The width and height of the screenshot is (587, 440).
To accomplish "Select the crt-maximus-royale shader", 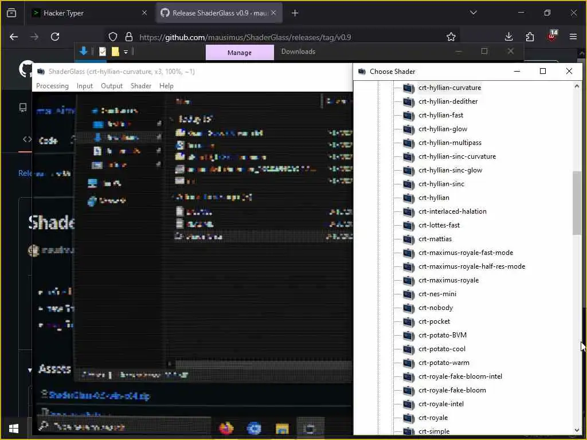I will (x=448, y=280).
